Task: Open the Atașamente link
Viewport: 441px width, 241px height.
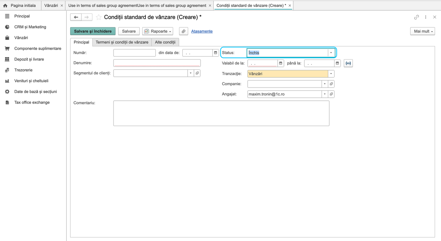Action: [202, 31]
